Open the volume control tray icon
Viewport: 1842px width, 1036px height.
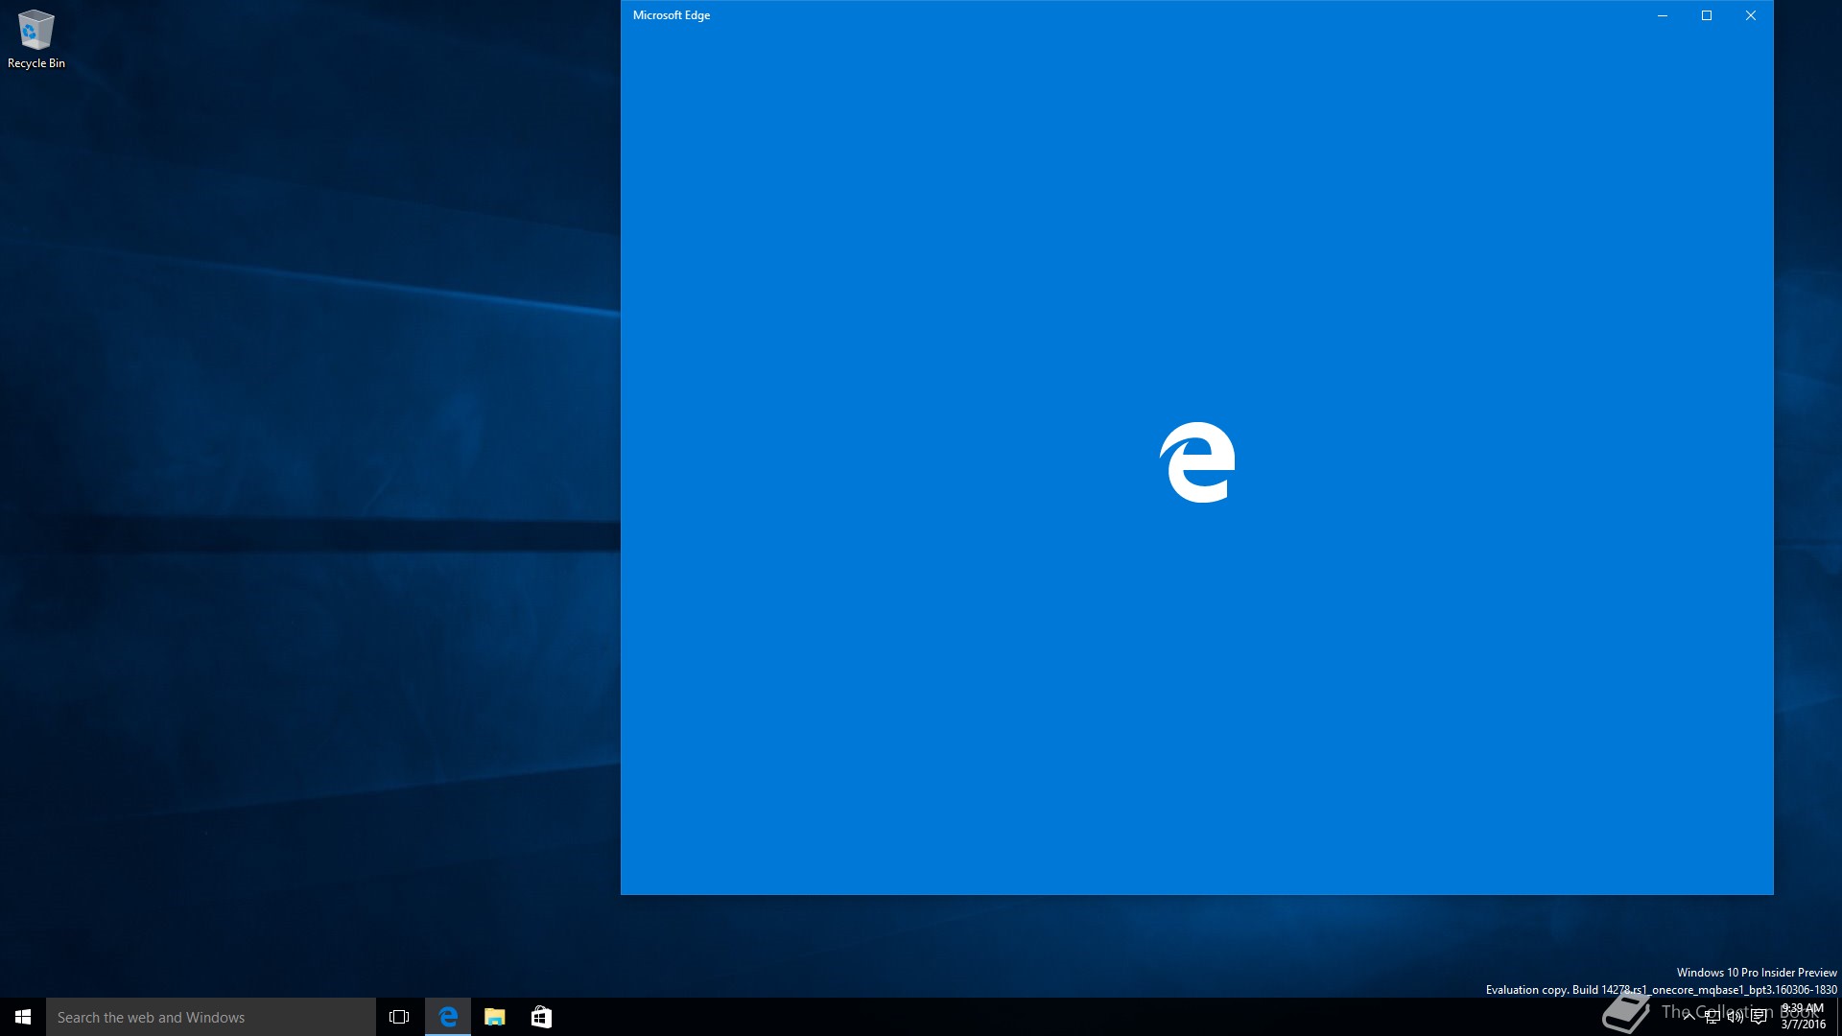click(1735, 1017)
